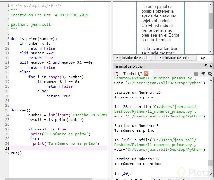The height and width of the screenshot is (180, 214).
Task: Click line number 31 in the editor
Action: pos(7,148)
